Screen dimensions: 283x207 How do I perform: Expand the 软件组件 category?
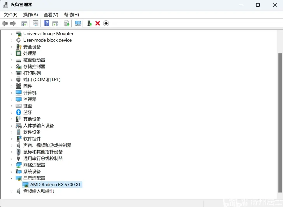[x=12, y=139]
